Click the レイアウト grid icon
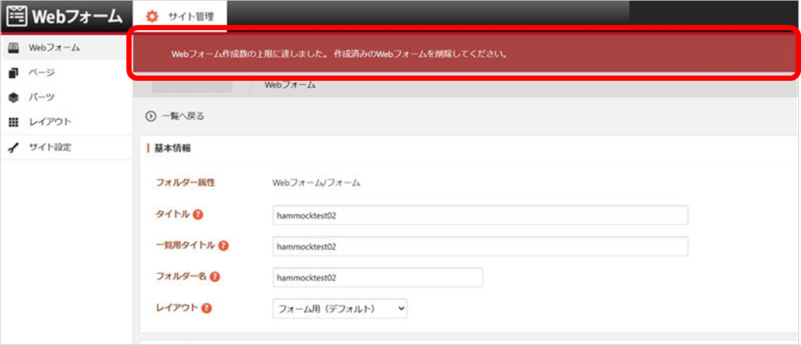The width and height of the screenshot is (801, 345). [13, 122]
